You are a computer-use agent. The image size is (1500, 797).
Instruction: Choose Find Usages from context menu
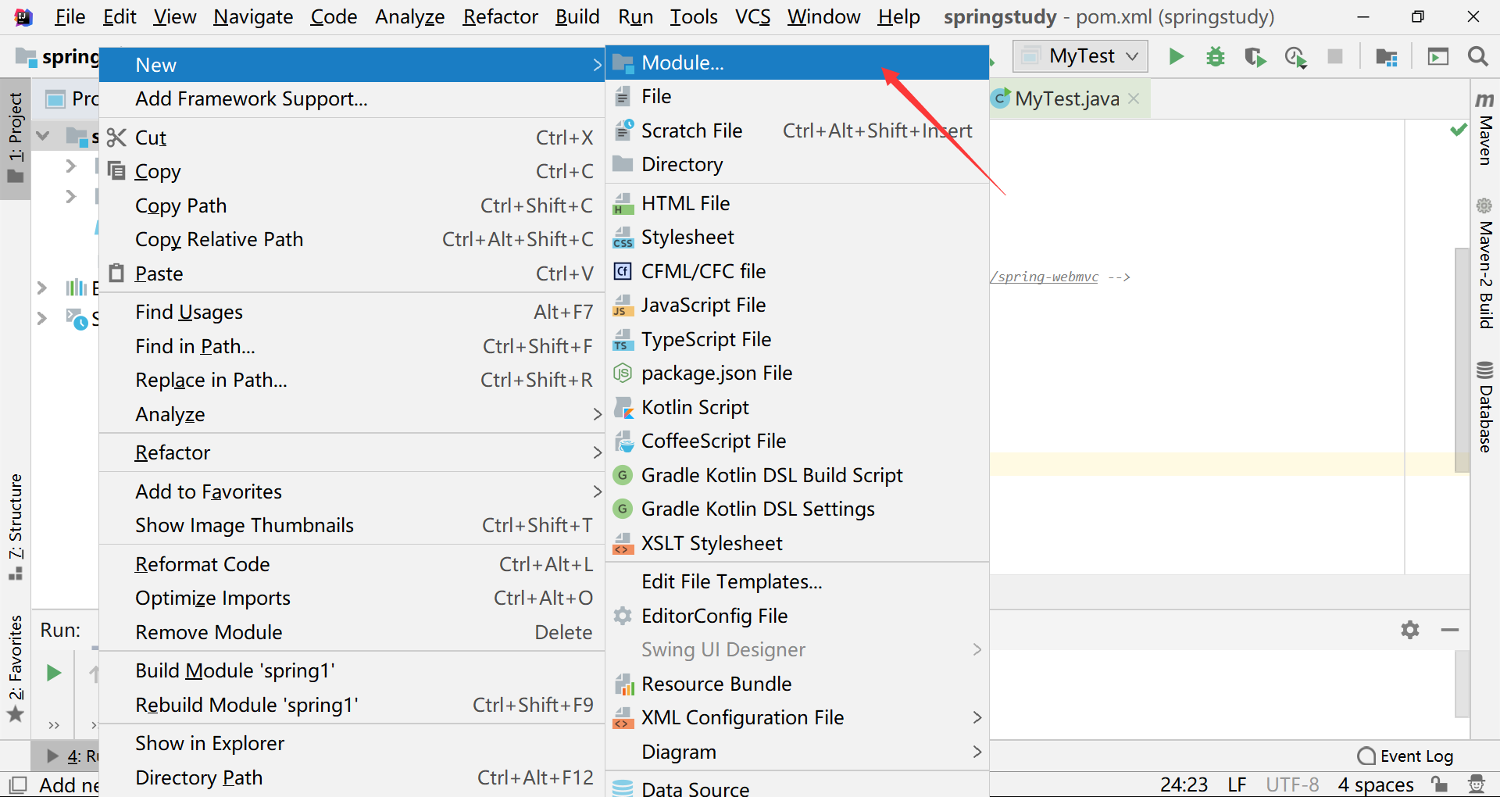[x=352, y=312]
